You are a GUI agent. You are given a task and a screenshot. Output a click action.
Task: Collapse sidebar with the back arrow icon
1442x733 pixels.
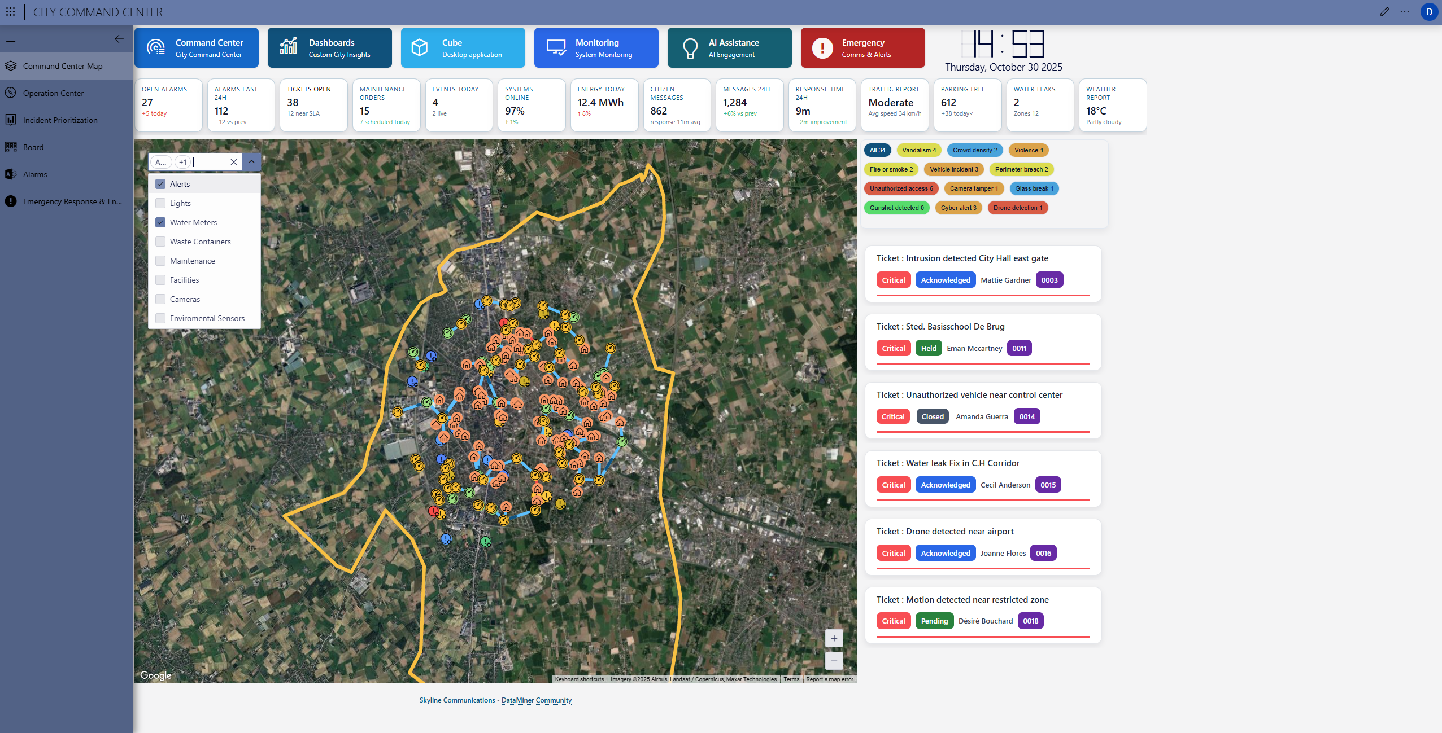pyautogui.click(x=119, y=39)
